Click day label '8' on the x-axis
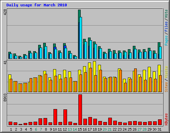The width and height of the screenshot is (170, 133). (x=46, y=129)
